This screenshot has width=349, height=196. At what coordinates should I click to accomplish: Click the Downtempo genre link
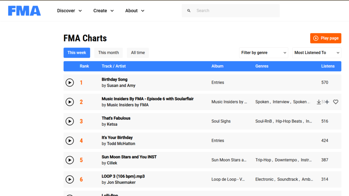[x=286, y=160]
